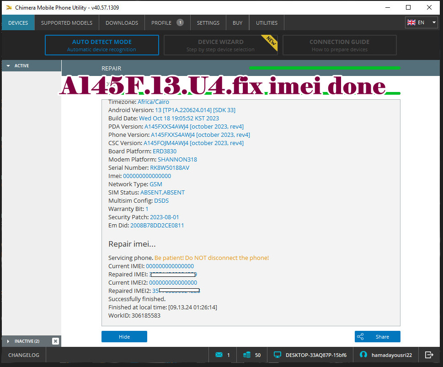The width and height of the screenshot is (443, 367).
Task: Open the SUPPORTED MODELS tab
Action: tap(67, 22)
